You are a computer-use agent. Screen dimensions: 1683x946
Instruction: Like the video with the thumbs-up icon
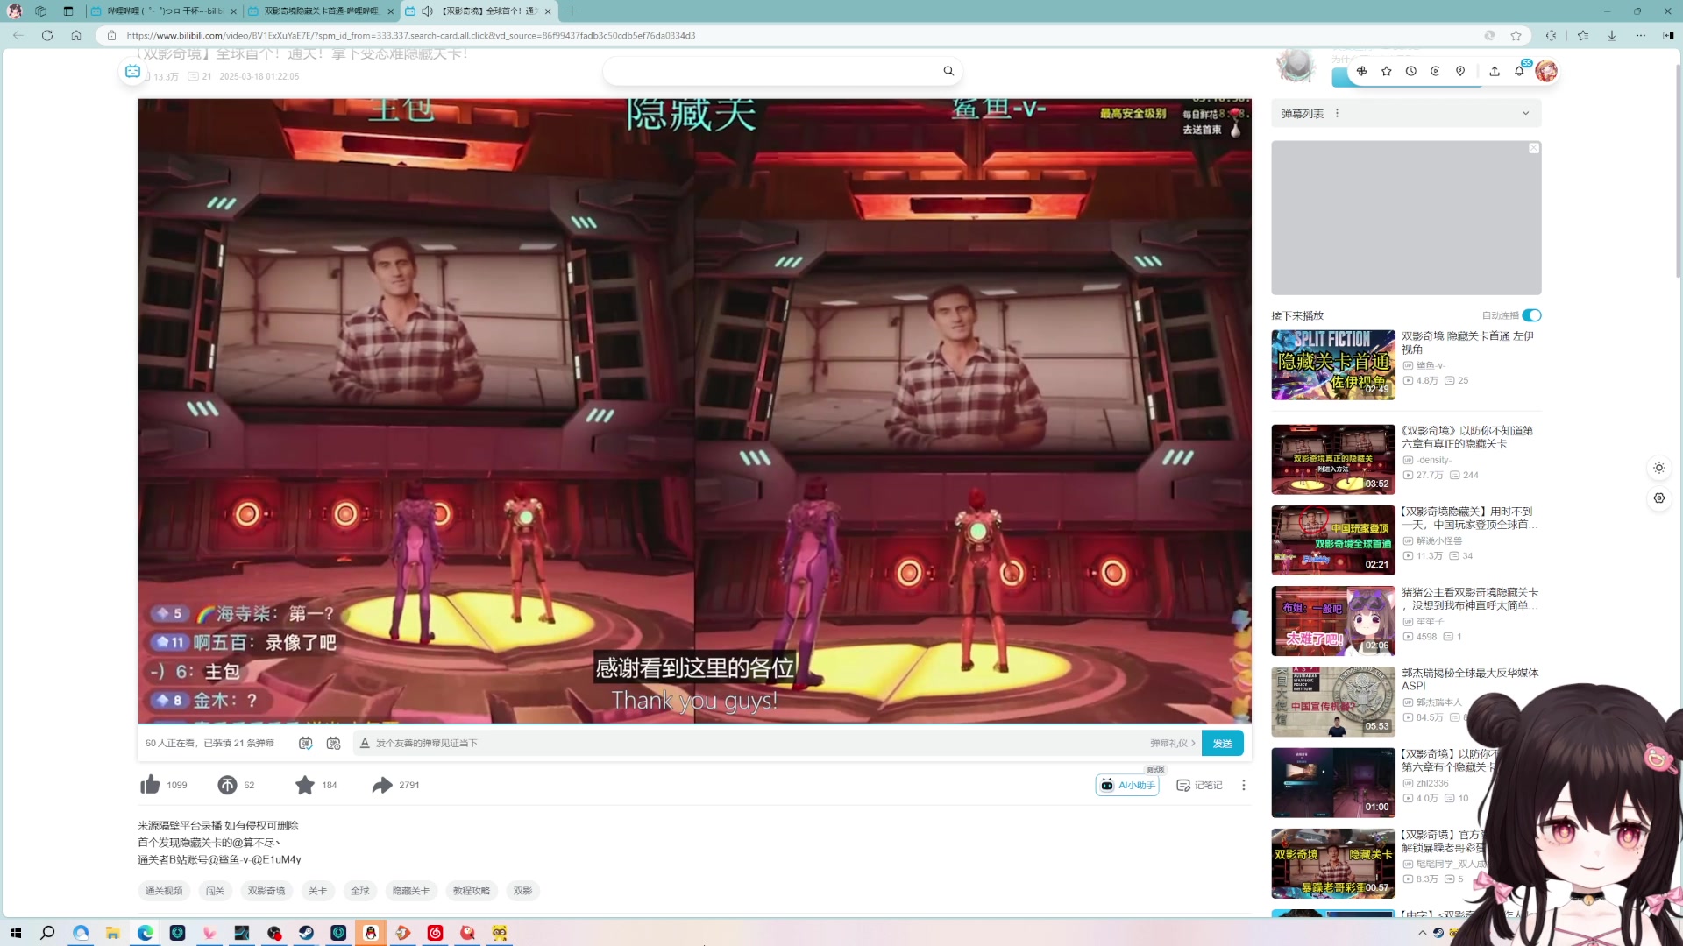[151, 785]
